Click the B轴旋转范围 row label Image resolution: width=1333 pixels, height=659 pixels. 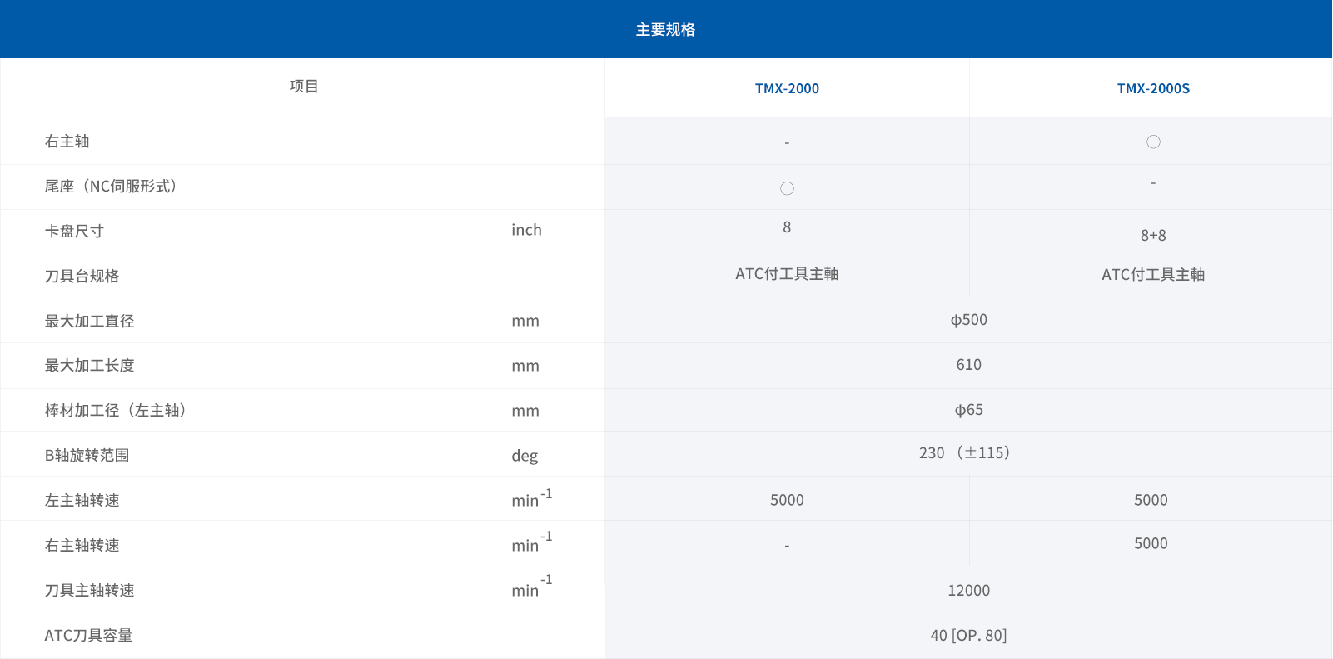(87, 456)
